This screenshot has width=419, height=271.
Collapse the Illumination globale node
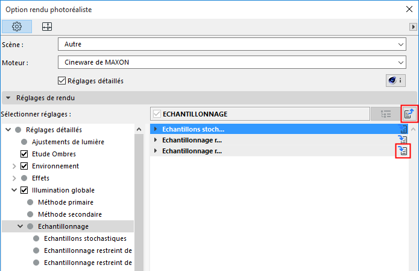point(14,190)
